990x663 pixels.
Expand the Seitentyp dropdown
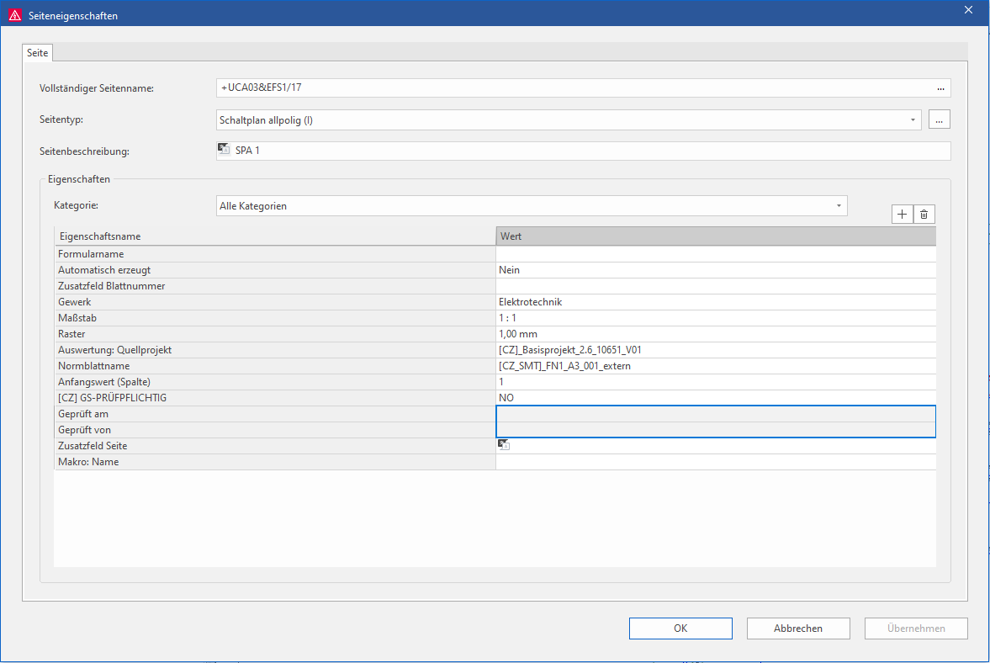(x=913, y=120)
